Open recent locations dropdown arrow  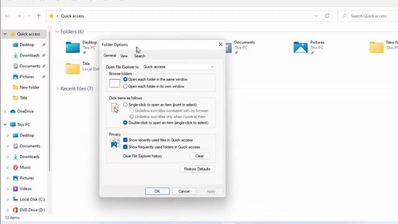coord(29,16)
